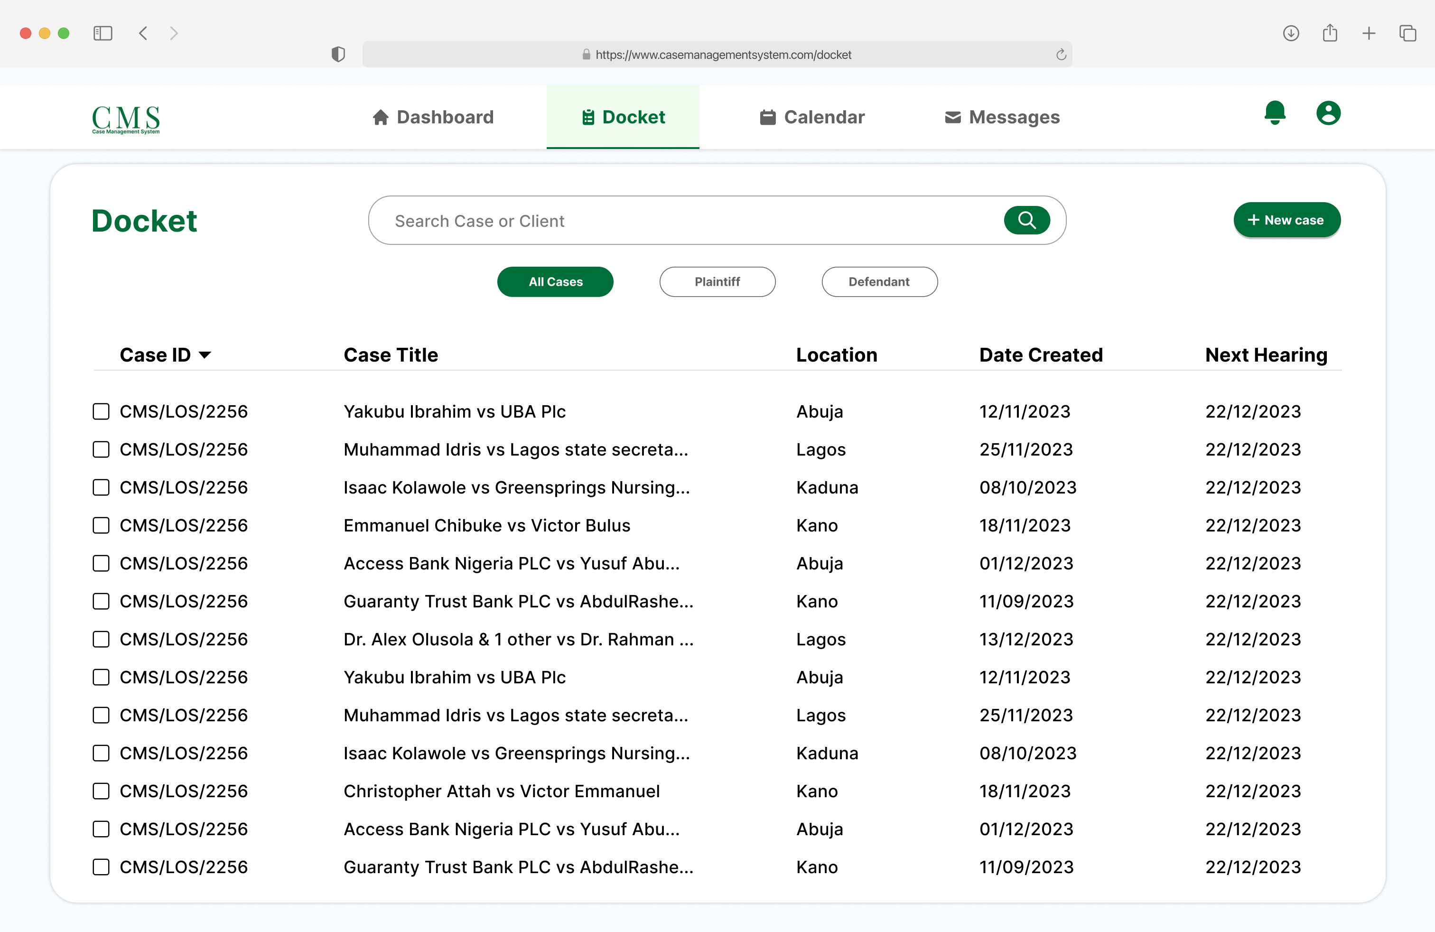Toggle the browser sidebar icon
Image resolution: width=1435 pixels, height=932 pixels.
[102, 33]
